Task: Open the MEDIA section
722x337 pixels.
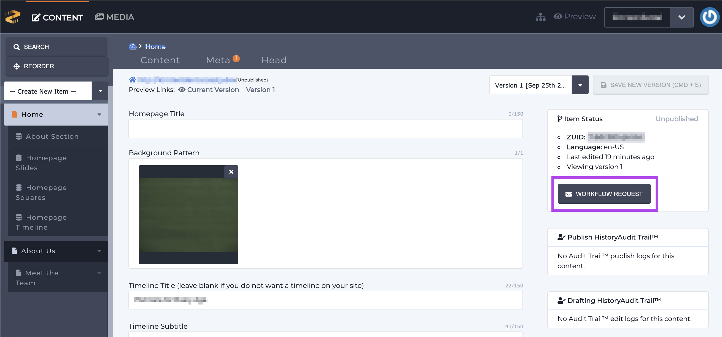Action: tap(114, 17)
